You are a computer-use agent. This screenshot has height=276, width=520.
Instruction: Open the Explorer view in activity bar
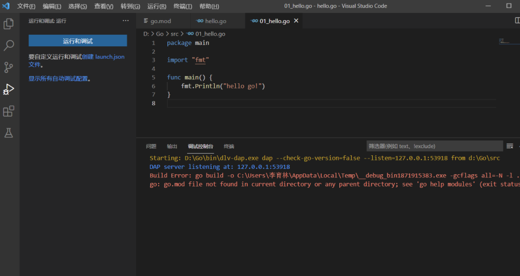[9, 24]
